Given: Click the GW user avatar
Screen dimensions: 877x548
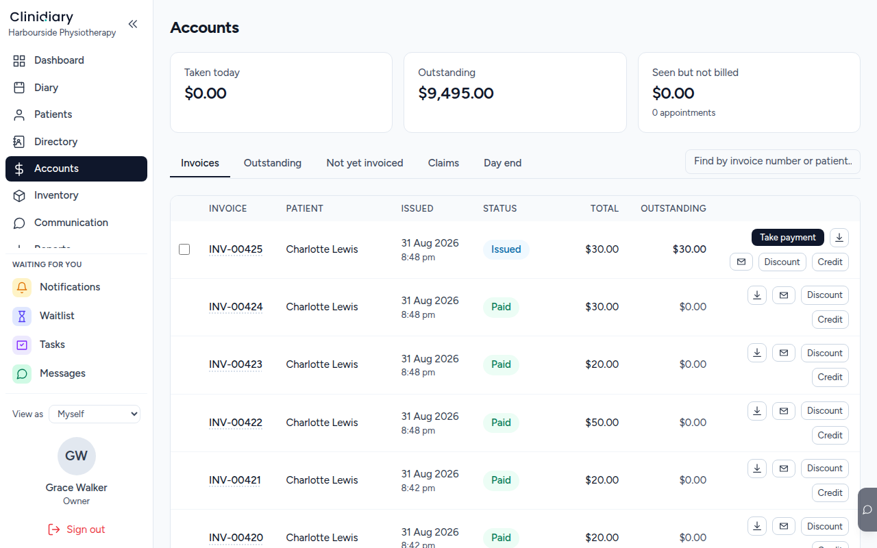Looking at the screenshot, I should click(x=76, y=456).
